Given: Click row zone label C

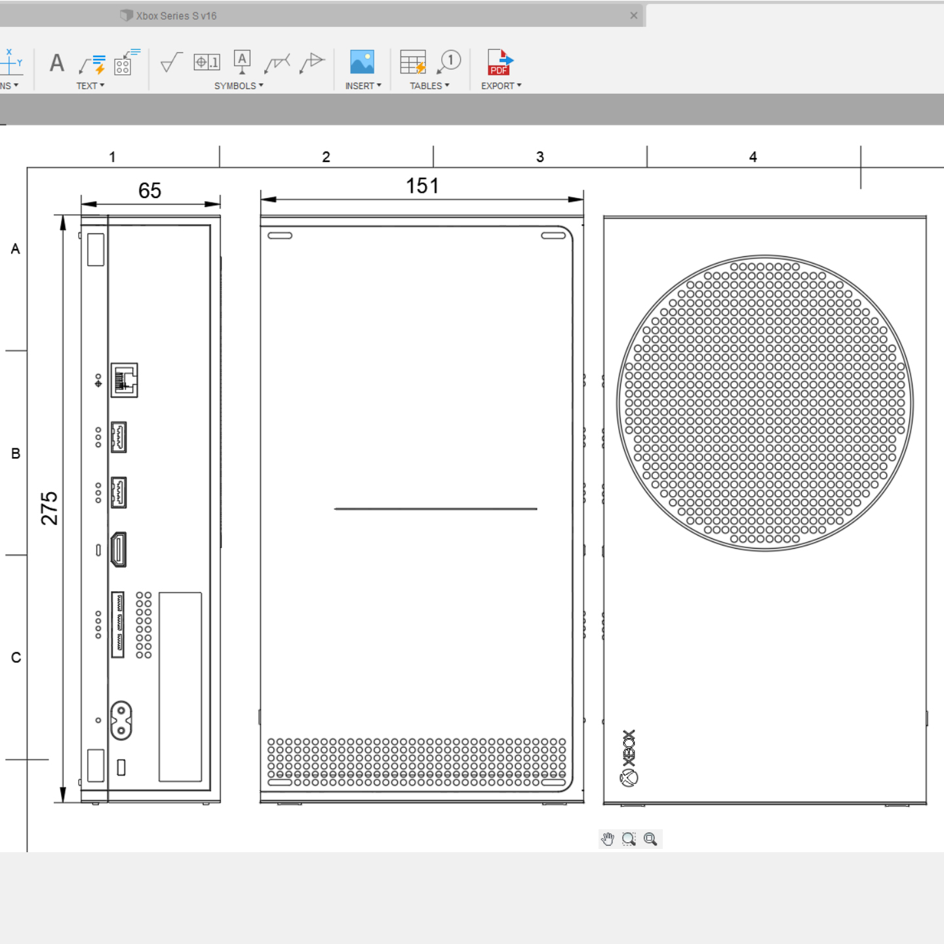Looking at the screenshot, I should [16, 658].
